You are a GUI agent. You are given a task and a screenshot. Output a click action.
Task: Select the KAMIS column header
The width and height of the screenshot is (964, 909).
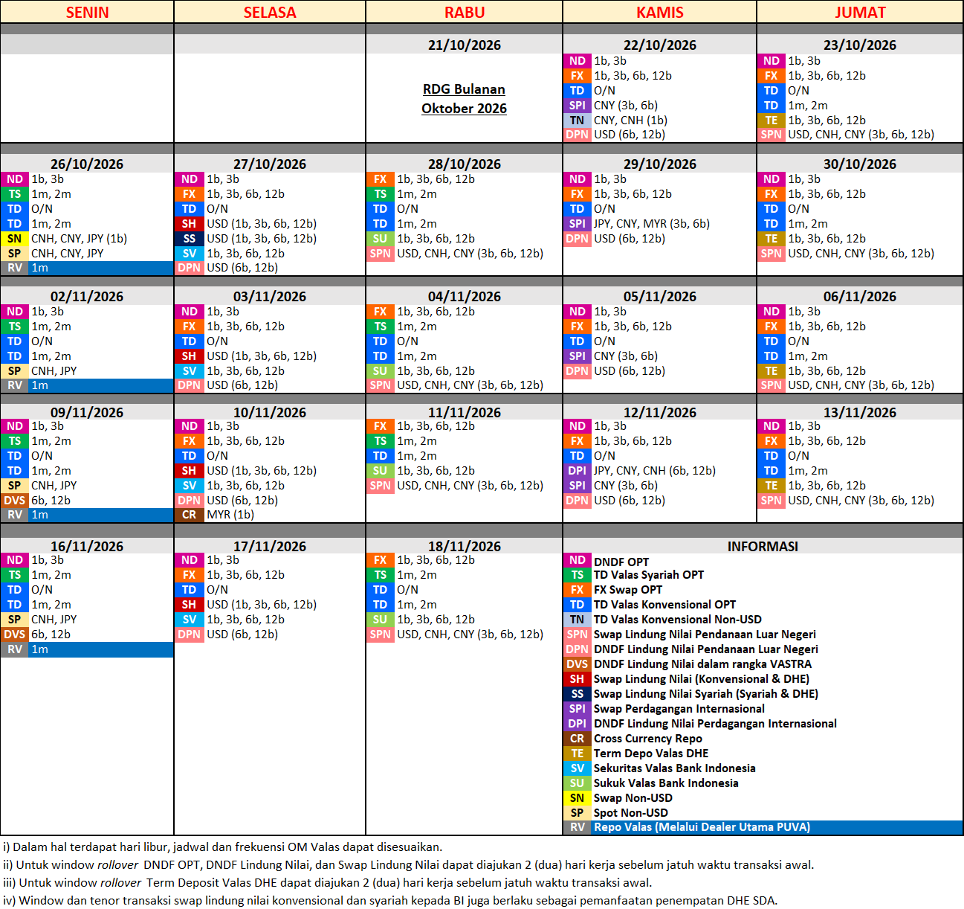point(660,12)
